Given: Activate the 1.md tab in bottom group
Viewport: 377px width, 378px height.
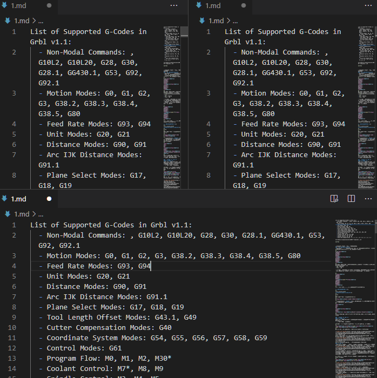Looking at the screenshot, I should point(29,199).
